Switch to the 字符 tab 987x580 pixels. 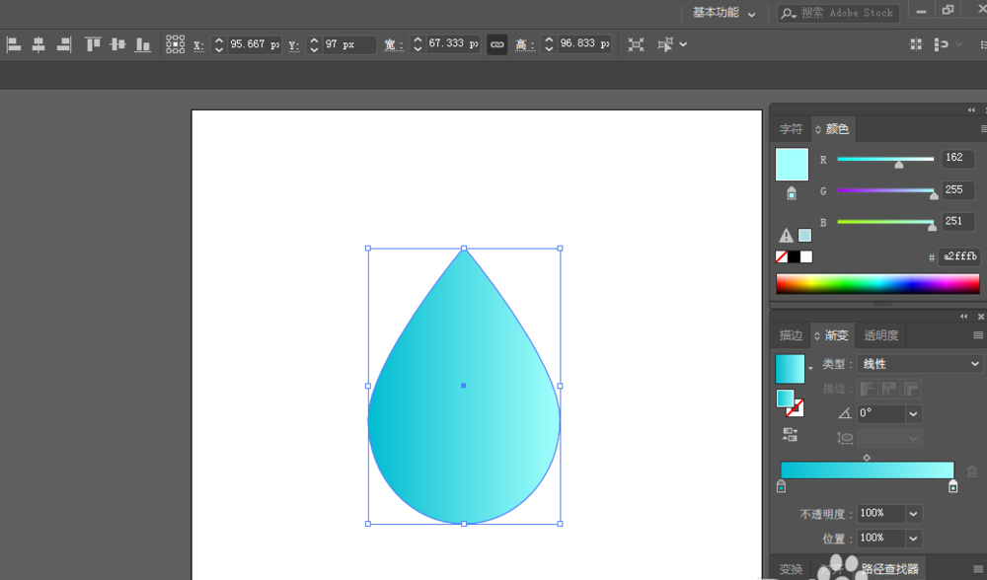(x=791, y=129)
